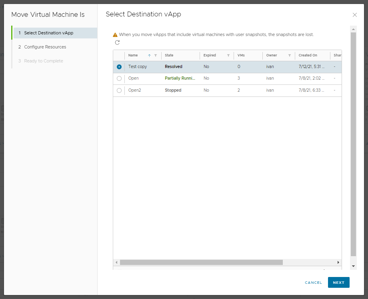Click the vertical scrollbar up arrow
This screenshot has width=368, height=299.
pyautogui.click(x=353, y=29)
